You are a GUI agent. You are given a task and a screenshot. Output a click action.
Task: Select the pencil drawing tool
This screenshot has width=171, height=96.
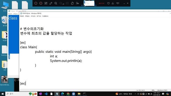(x=51, y=3)
